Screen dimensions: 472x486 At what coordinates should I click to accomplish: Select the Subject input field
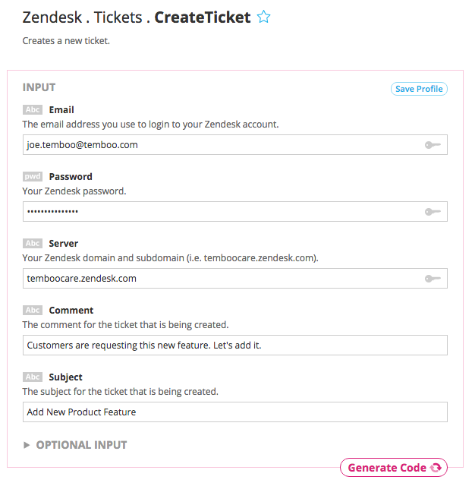[234, 412]
